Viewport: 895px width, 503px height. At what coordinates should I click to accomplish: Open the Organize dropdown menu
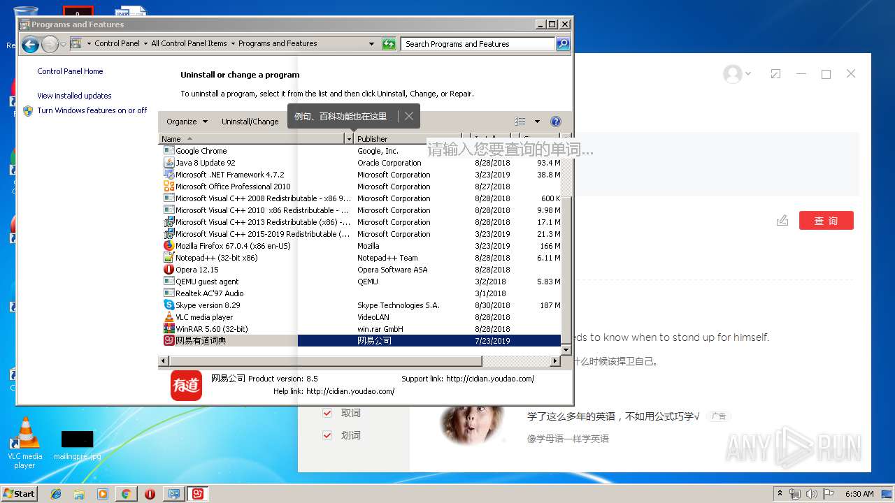tap(187, 122)
